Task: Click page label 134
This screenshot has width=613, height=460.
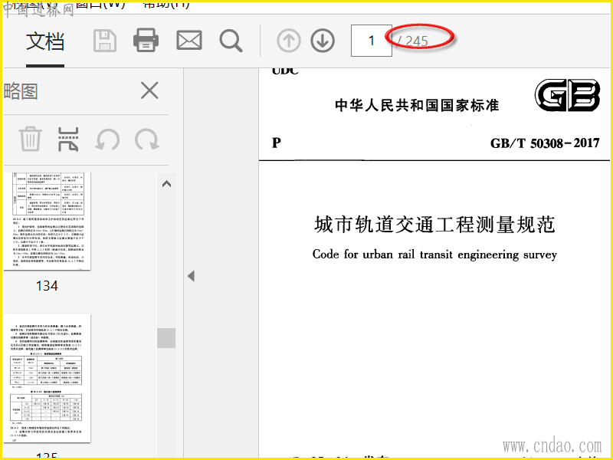Action: [47, 286]
